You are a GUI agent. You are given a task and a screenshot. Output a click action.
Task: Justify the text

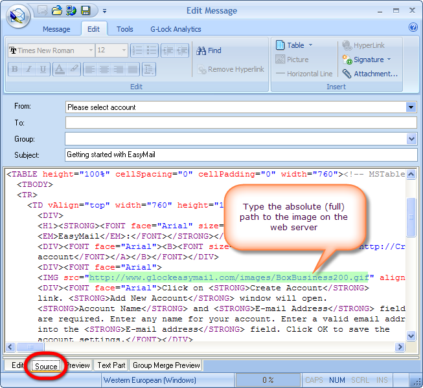click(x=132, y=69)
